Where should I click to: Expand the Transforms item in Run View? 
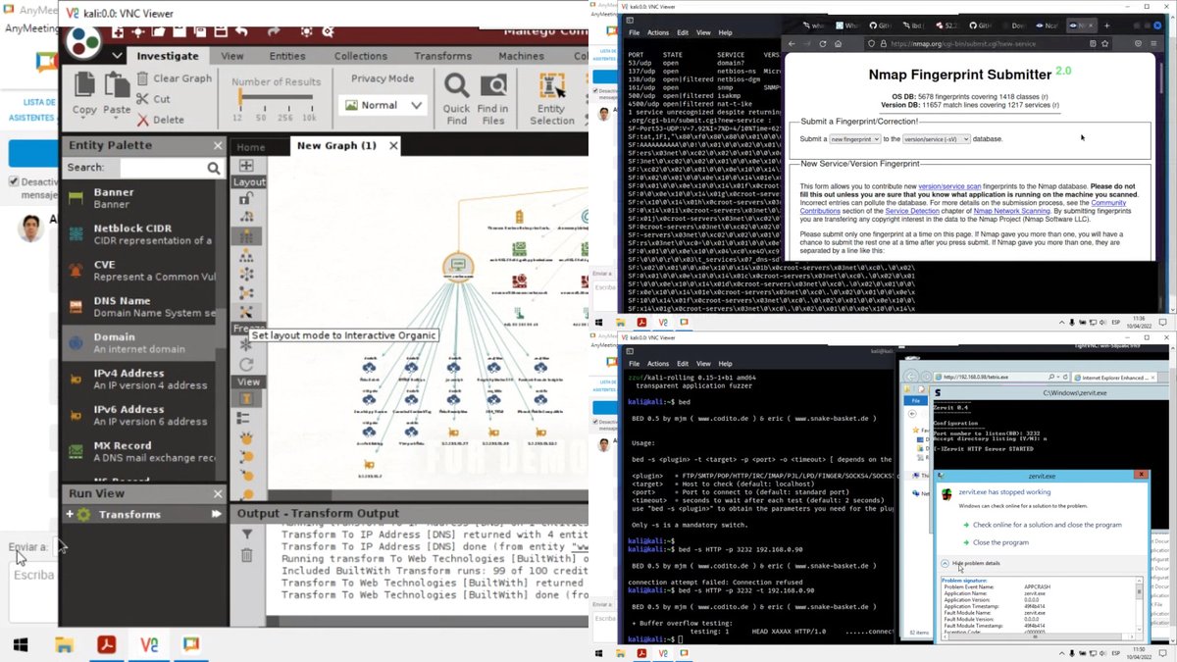70,514
